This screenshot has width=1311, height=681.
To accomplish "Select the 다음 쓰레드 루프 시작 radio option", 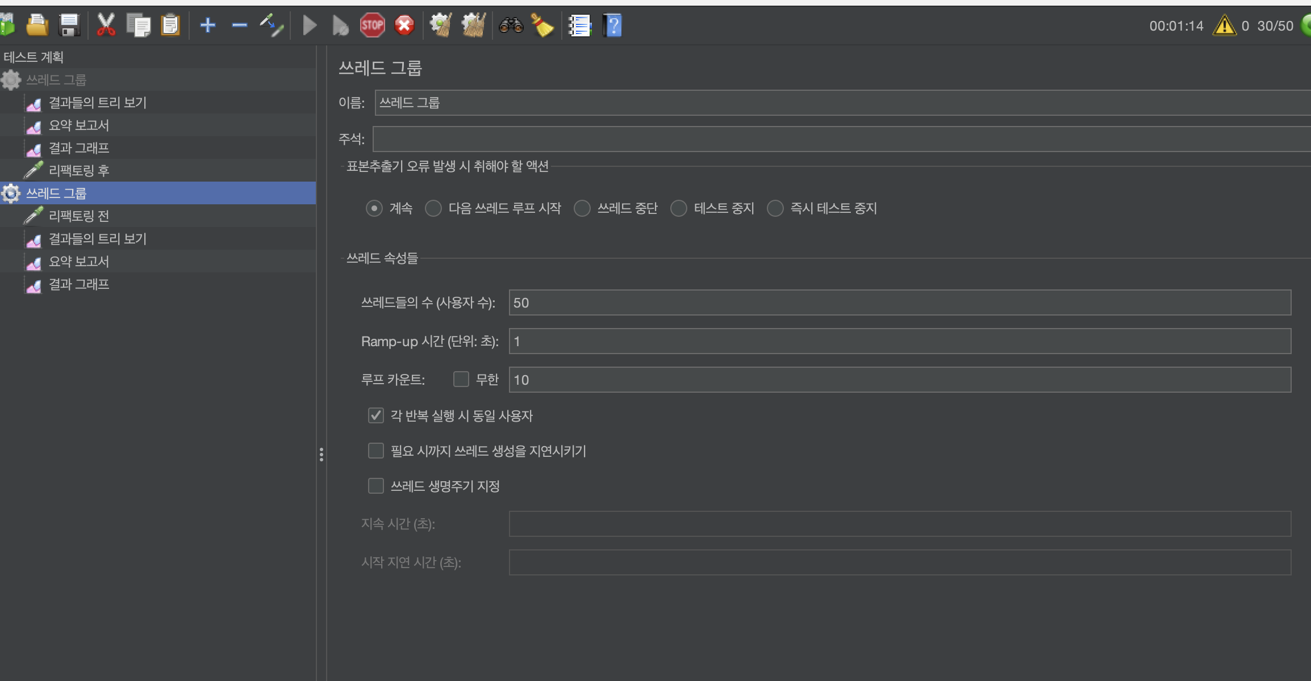I will (433, 208).
